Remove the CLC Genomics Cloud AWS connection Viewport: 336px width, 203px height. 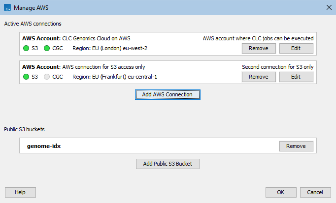click(258, 48)
